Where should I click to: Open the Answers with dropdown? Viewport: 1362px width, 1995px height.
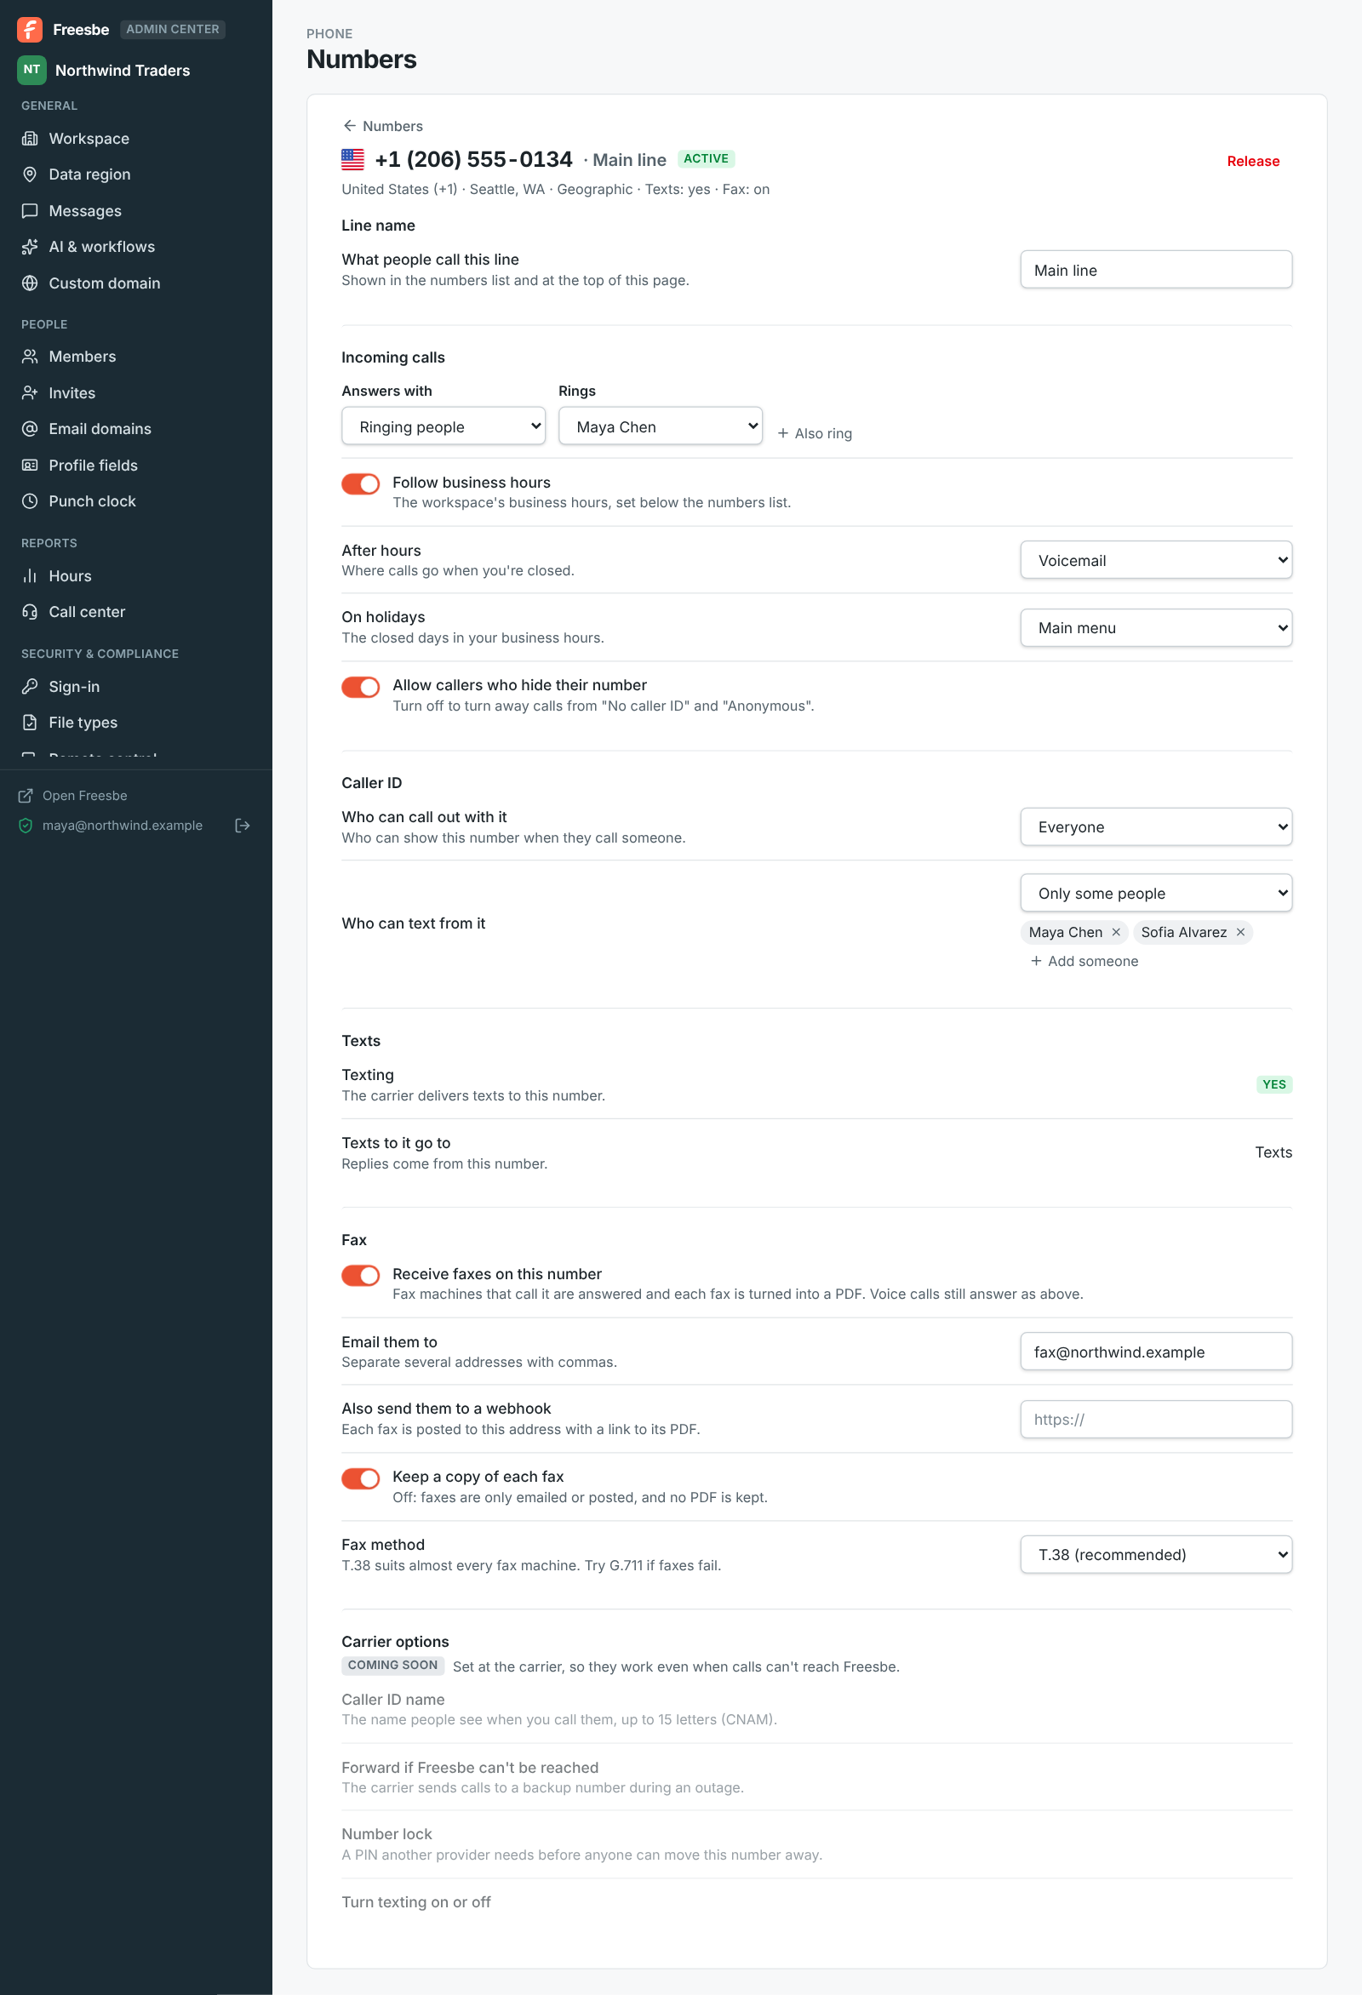[444, 426]
